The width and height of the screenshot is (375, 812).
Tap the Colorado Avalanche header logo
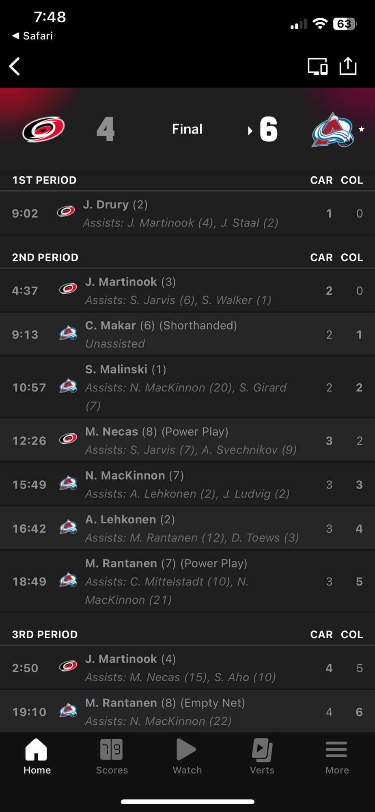pyautogui.click(x=332, y=130)
